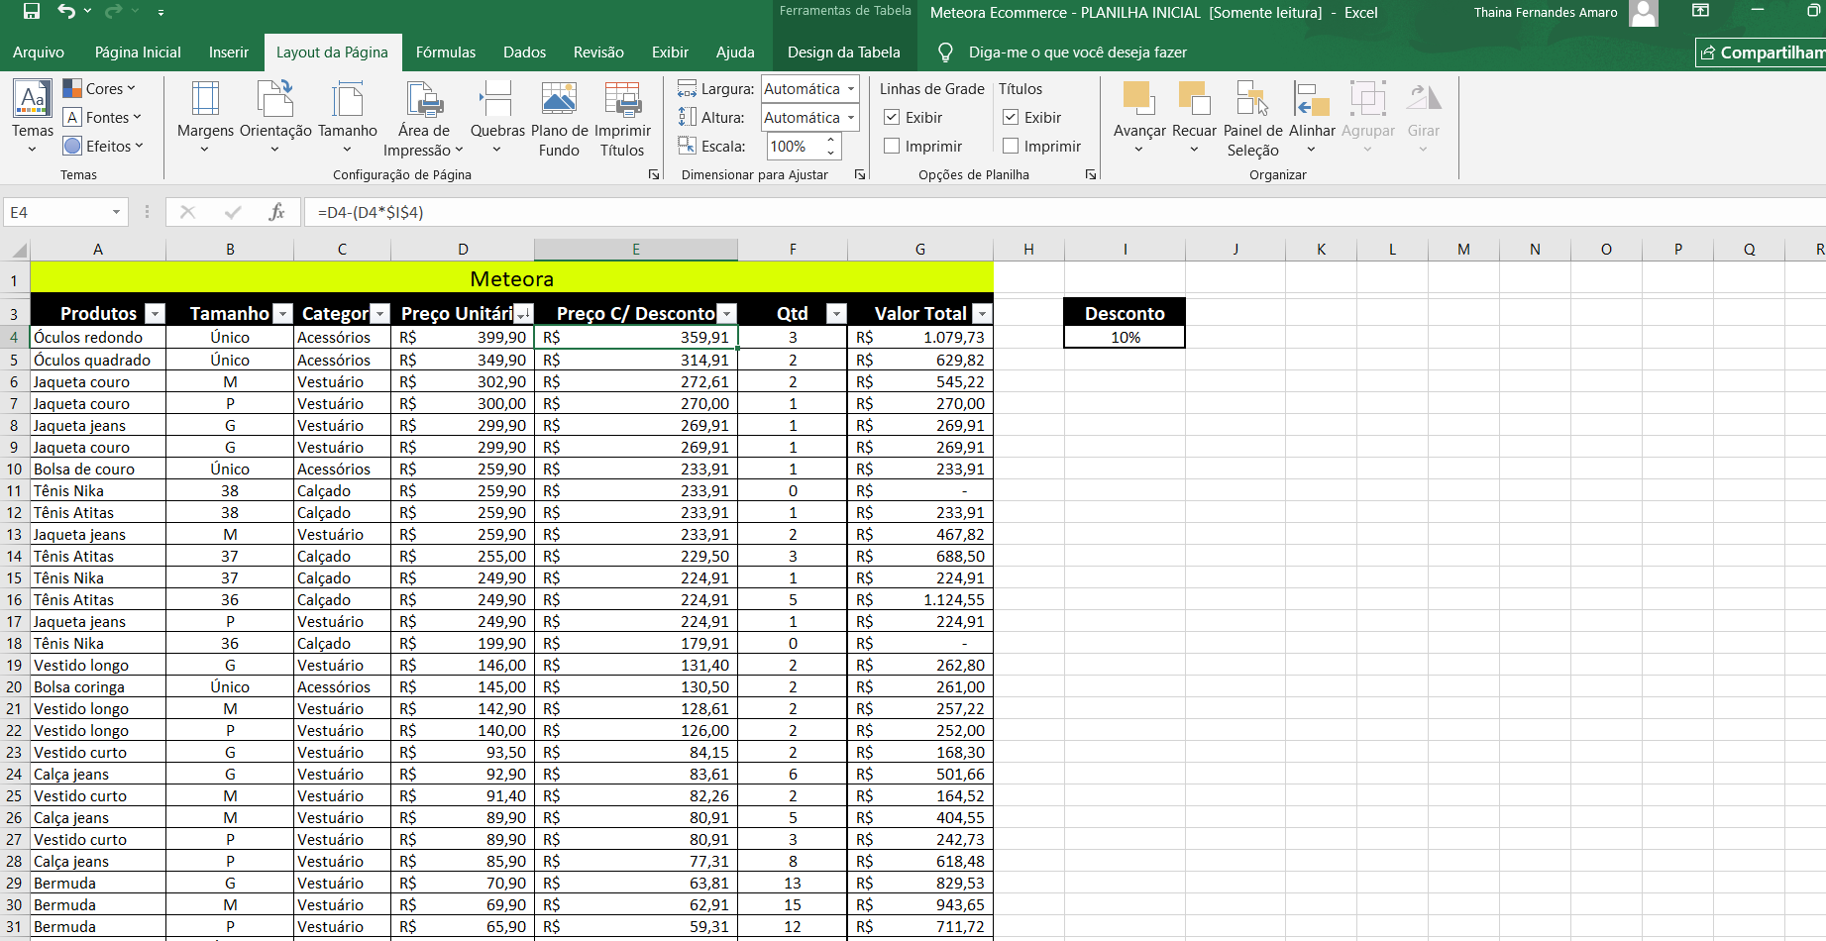Open the Tamanho column filter dropdown
Screen dimensions: 1826x941
[282, 314]
